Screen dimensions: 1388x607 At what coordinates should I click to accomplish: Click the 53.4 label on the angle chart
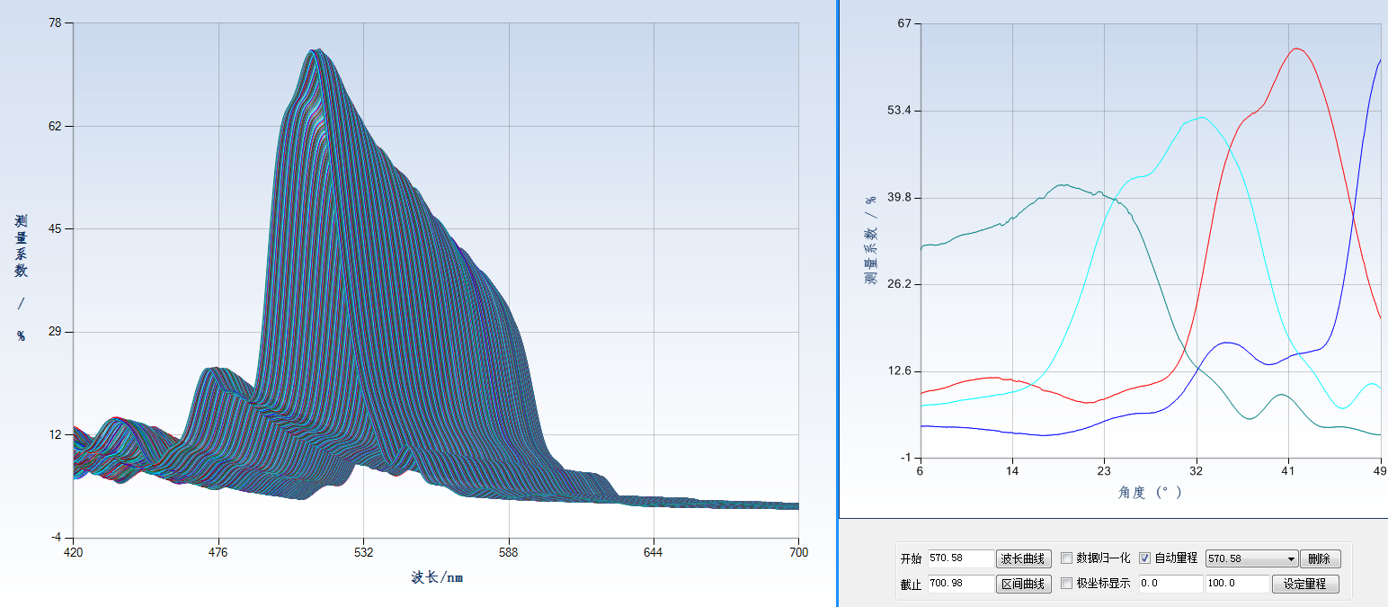[x=899, y=111]
